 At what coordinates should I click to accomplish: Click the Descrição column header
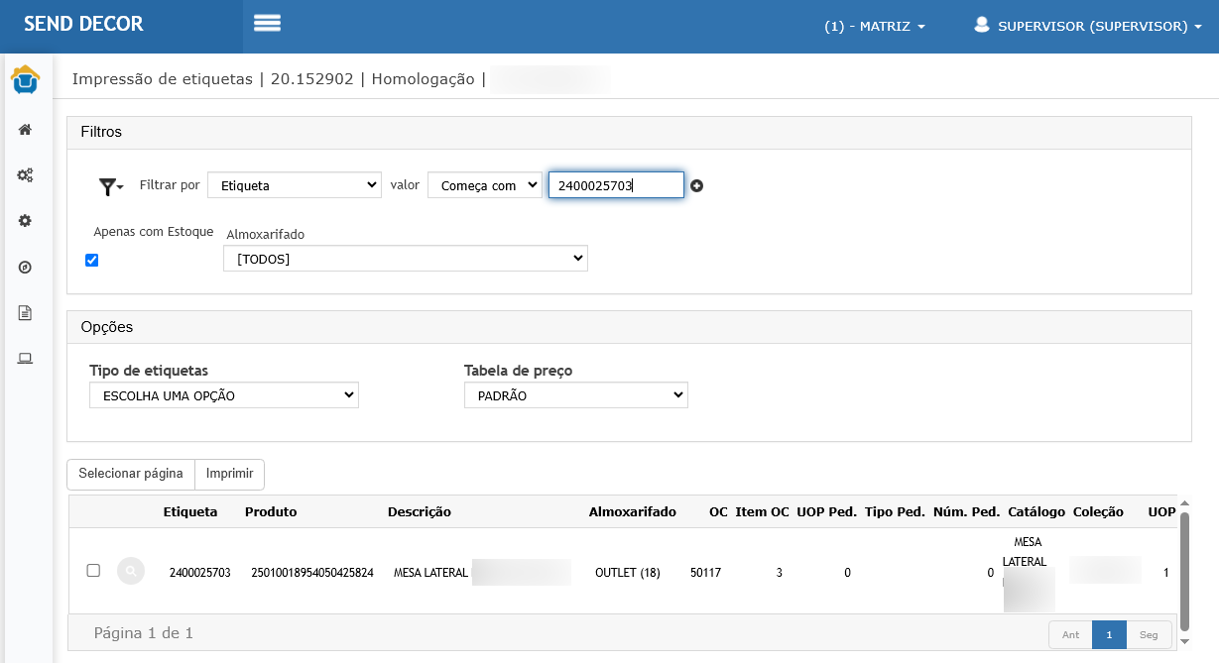pyautogui.click(x=420, y=512)
